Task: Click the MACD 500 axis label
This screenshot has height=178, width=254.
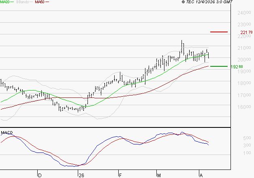Action: point(247,138)
